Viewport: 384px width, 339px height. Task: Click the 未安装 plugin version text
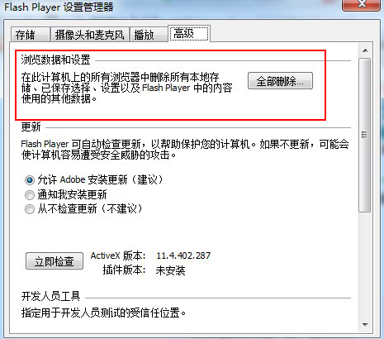point(170,270)
